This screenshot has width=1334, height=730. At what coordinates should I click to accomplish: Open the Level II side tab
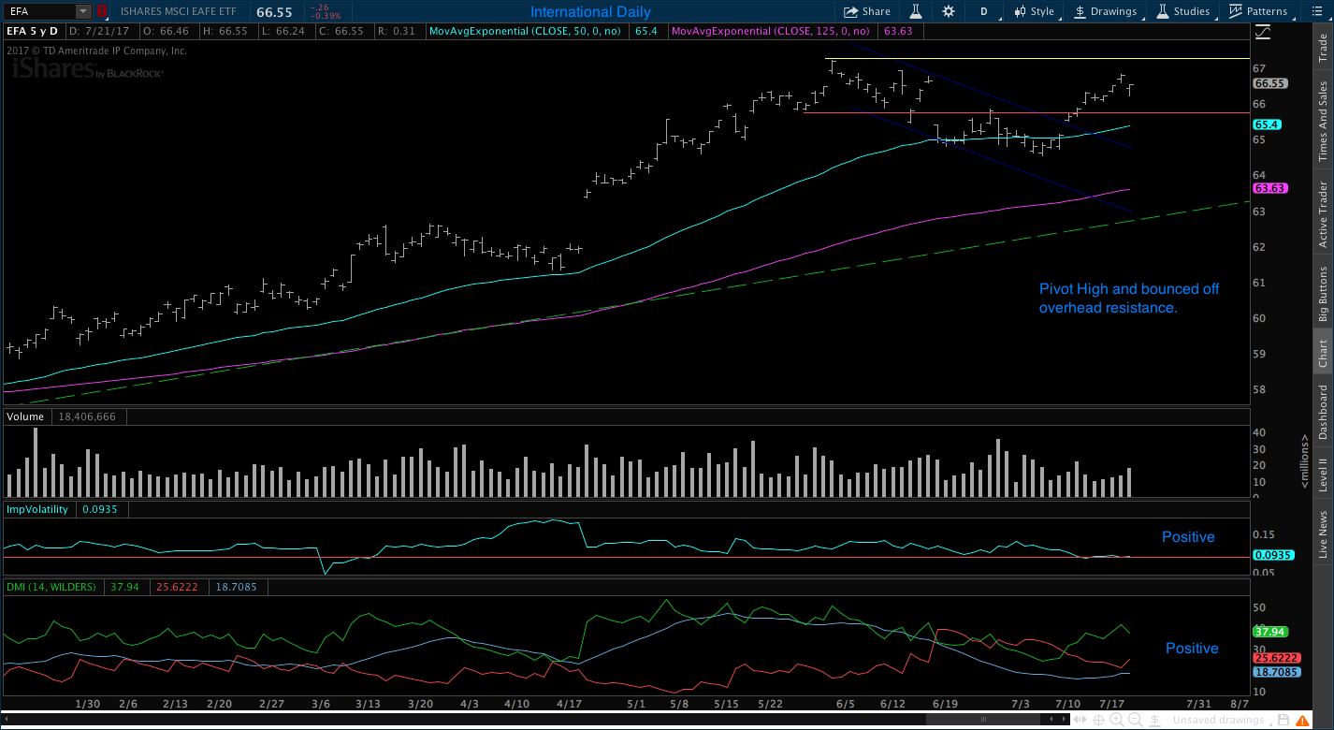point(1323,474)
